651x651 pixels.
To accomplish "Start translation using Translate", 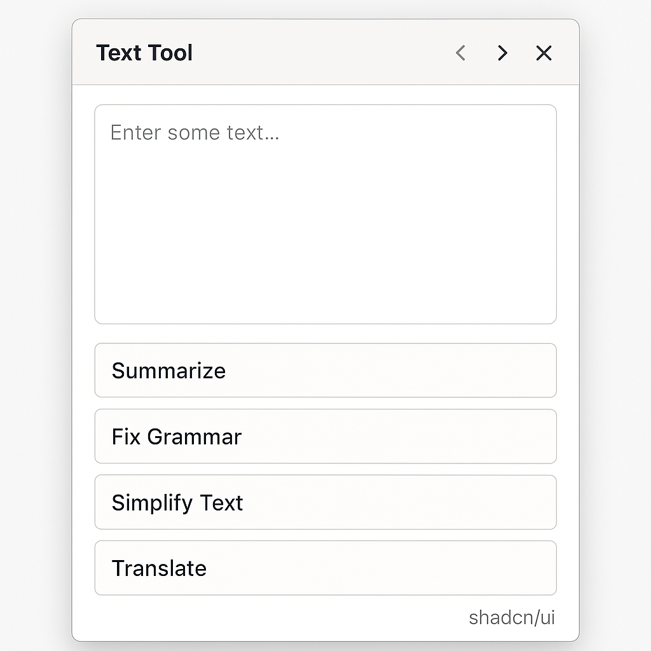I will (325, 568).
